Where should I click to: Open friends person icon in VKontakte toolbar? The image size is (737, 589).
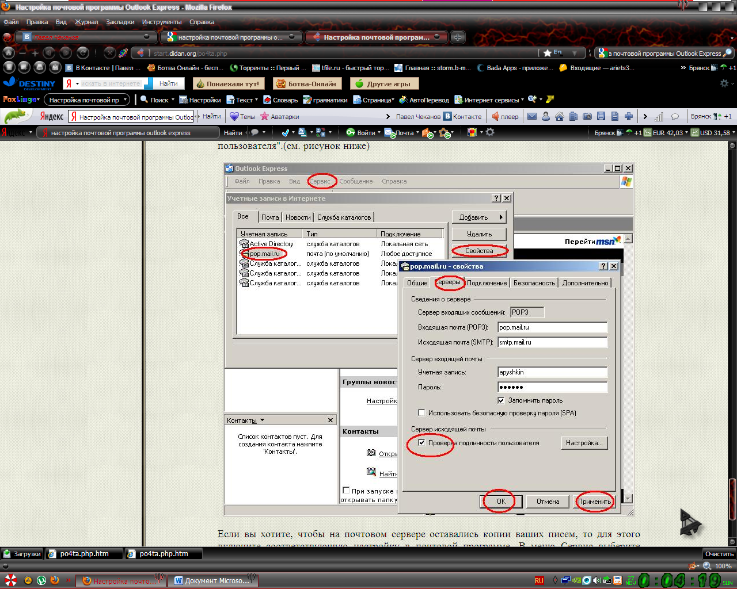pos(546,116)
